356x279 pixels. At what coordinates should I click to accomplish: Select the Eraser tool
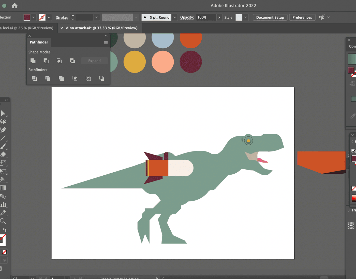pos(3,155)
